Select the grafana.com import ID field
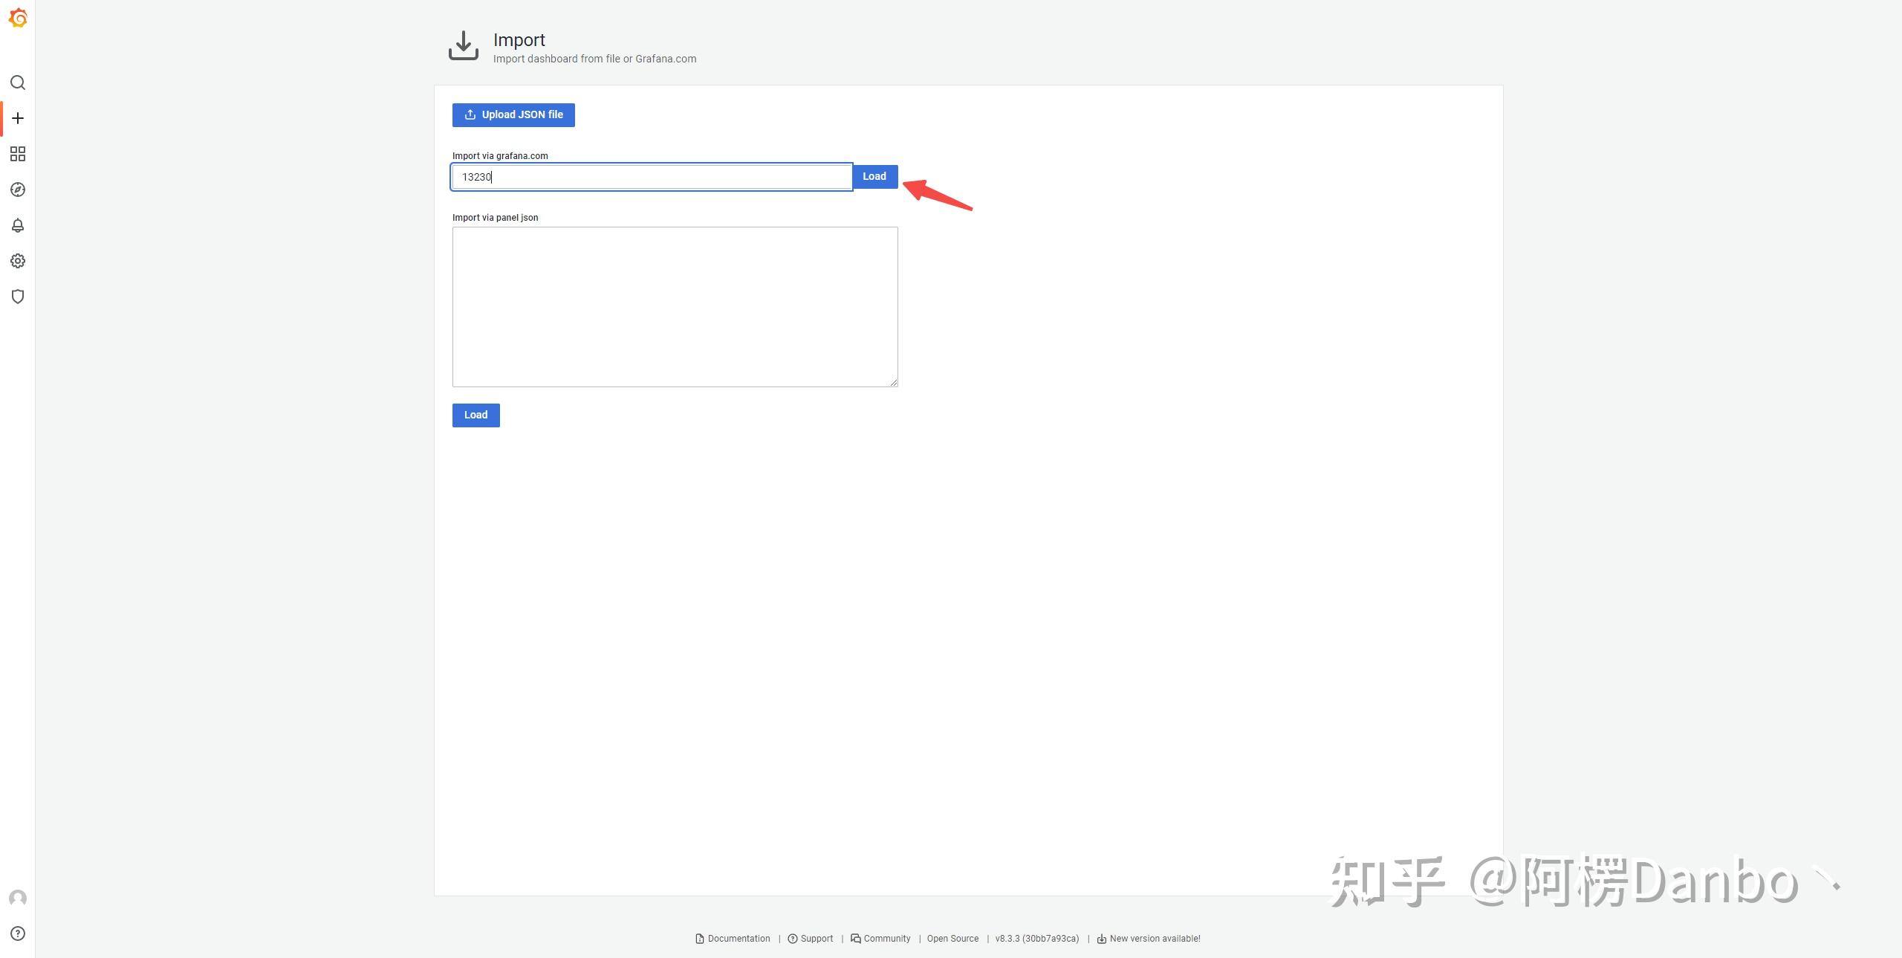1902x958 pixels. click(651, 176)
